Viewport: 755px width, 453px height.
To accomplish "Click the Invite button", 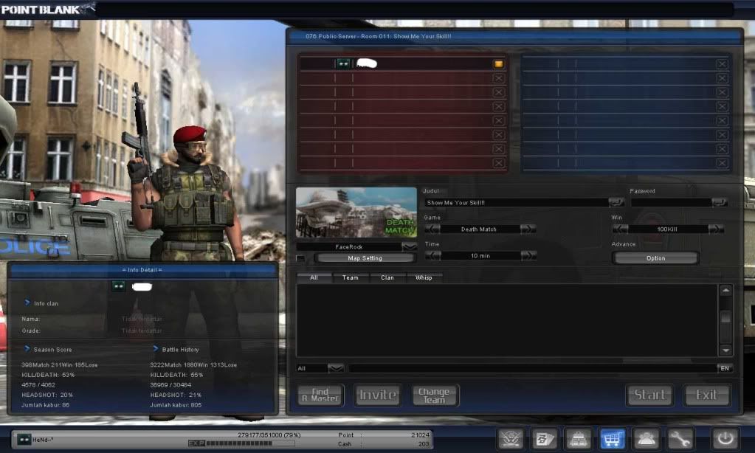I will [x=378, y=395].
